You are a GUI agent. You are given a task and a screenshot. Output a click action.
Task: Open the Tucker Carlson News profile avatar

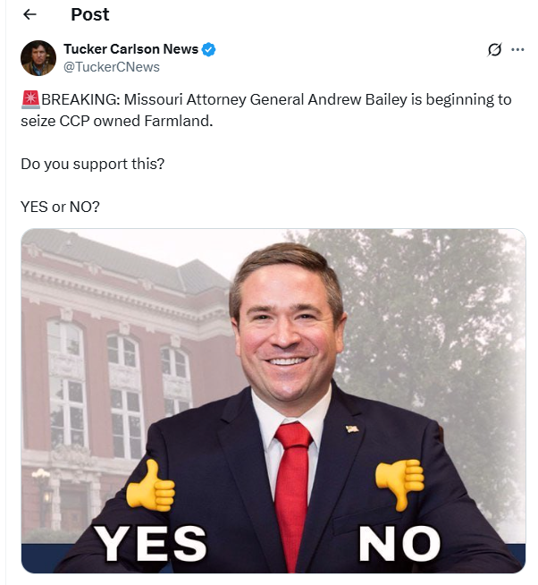tap(38, 58)
